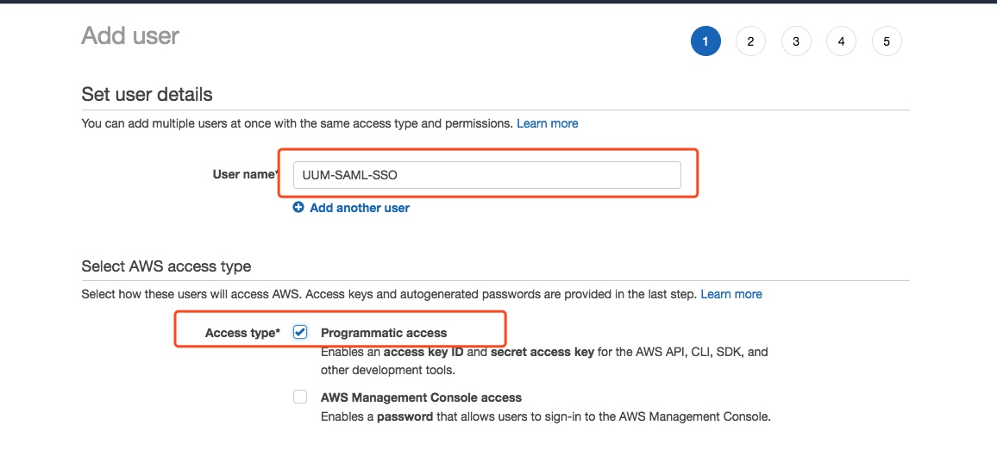This screenshot has height=463, width=997.
Task: Click the step 1 wizard indicator
Action: coord(705,41)
